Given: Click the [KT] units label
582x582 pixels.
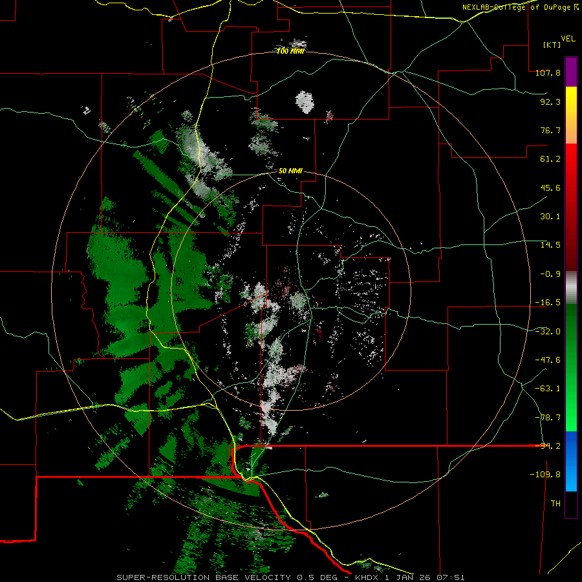Looking at the screenshot, I should pos(552,45).
